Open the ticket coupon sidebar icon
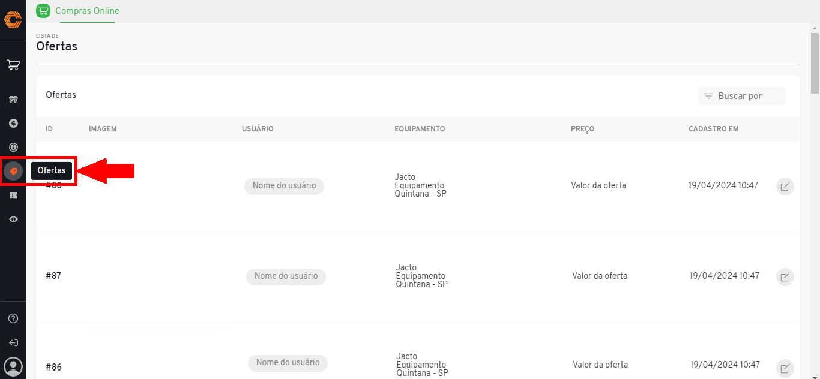The height and width of the screenshot is (379, 820). pyautogui.click(x=13, y=195)
